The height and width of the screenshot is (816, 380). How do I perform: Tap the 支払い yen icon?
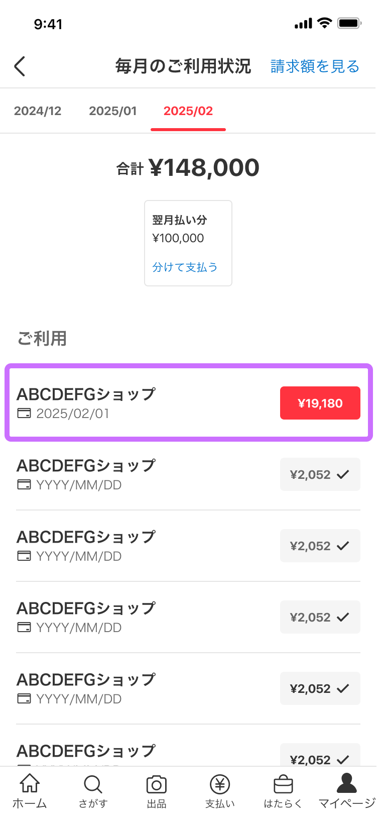point(220,784)
